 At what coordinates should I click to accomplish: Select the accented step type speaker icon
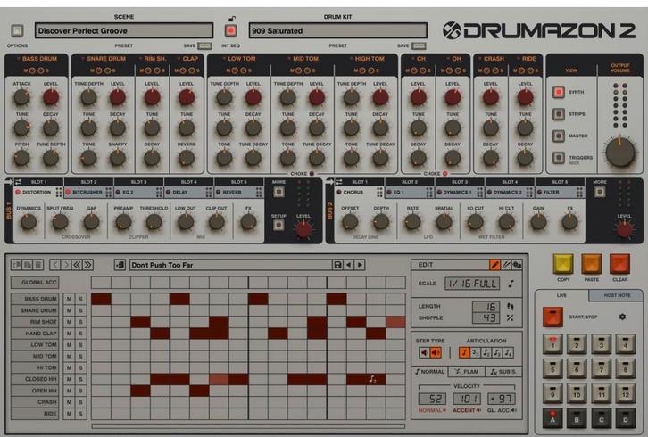[436, 352]
